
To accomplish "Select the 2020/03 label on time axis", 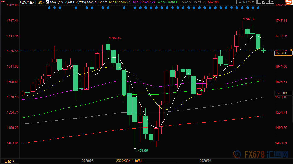I will pos(88,161).
